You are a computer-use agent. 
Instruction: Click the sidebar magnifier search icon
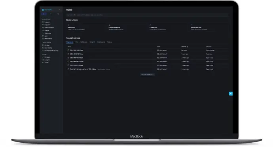click(58, 14)
